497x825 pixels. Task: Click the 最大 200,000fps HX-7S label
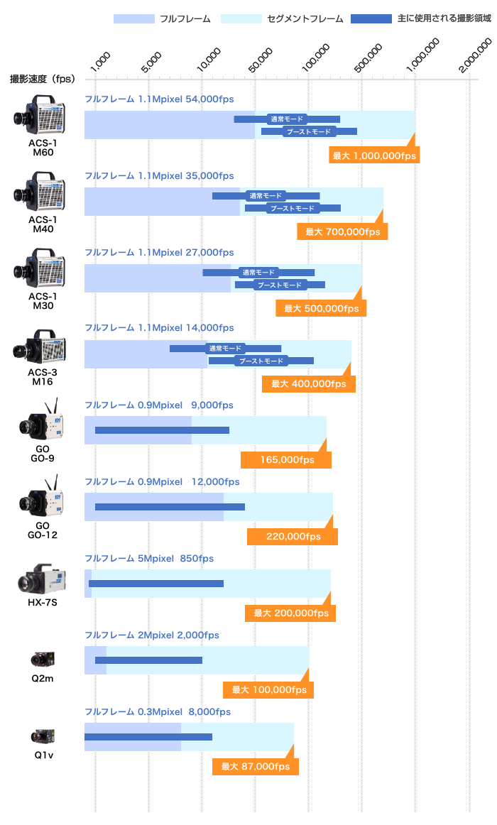click(x=290, y=613)
